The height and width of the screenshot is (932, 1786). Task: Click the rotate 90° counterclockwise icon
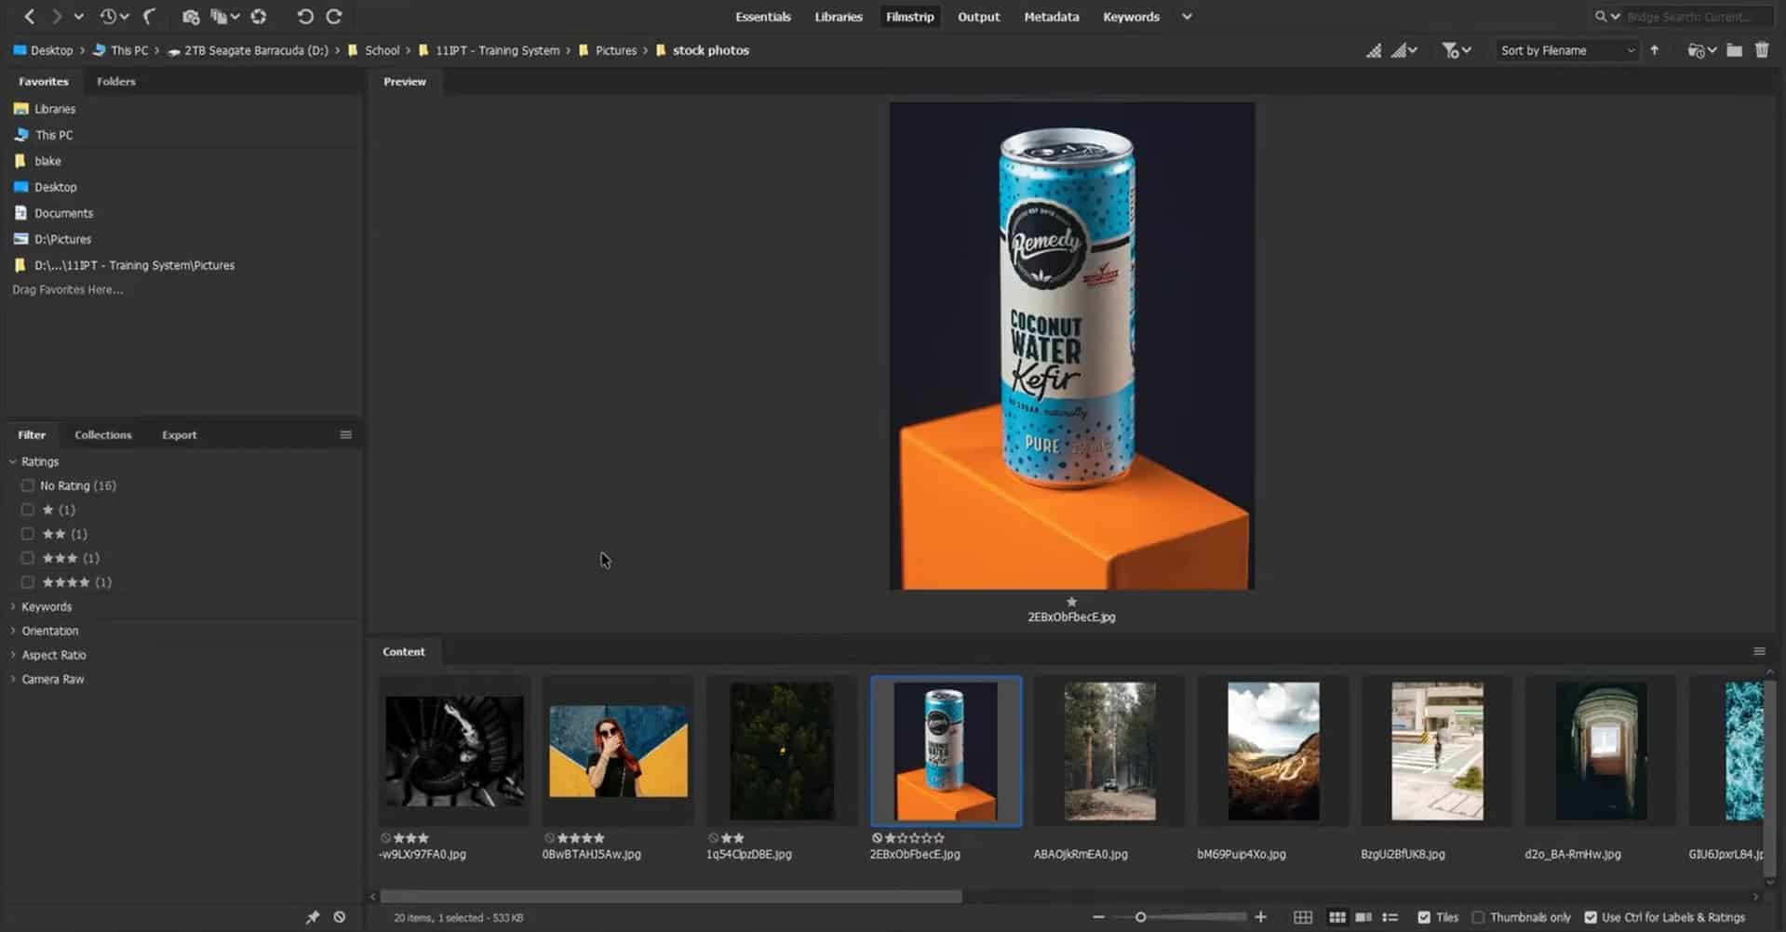click(304, 17)
